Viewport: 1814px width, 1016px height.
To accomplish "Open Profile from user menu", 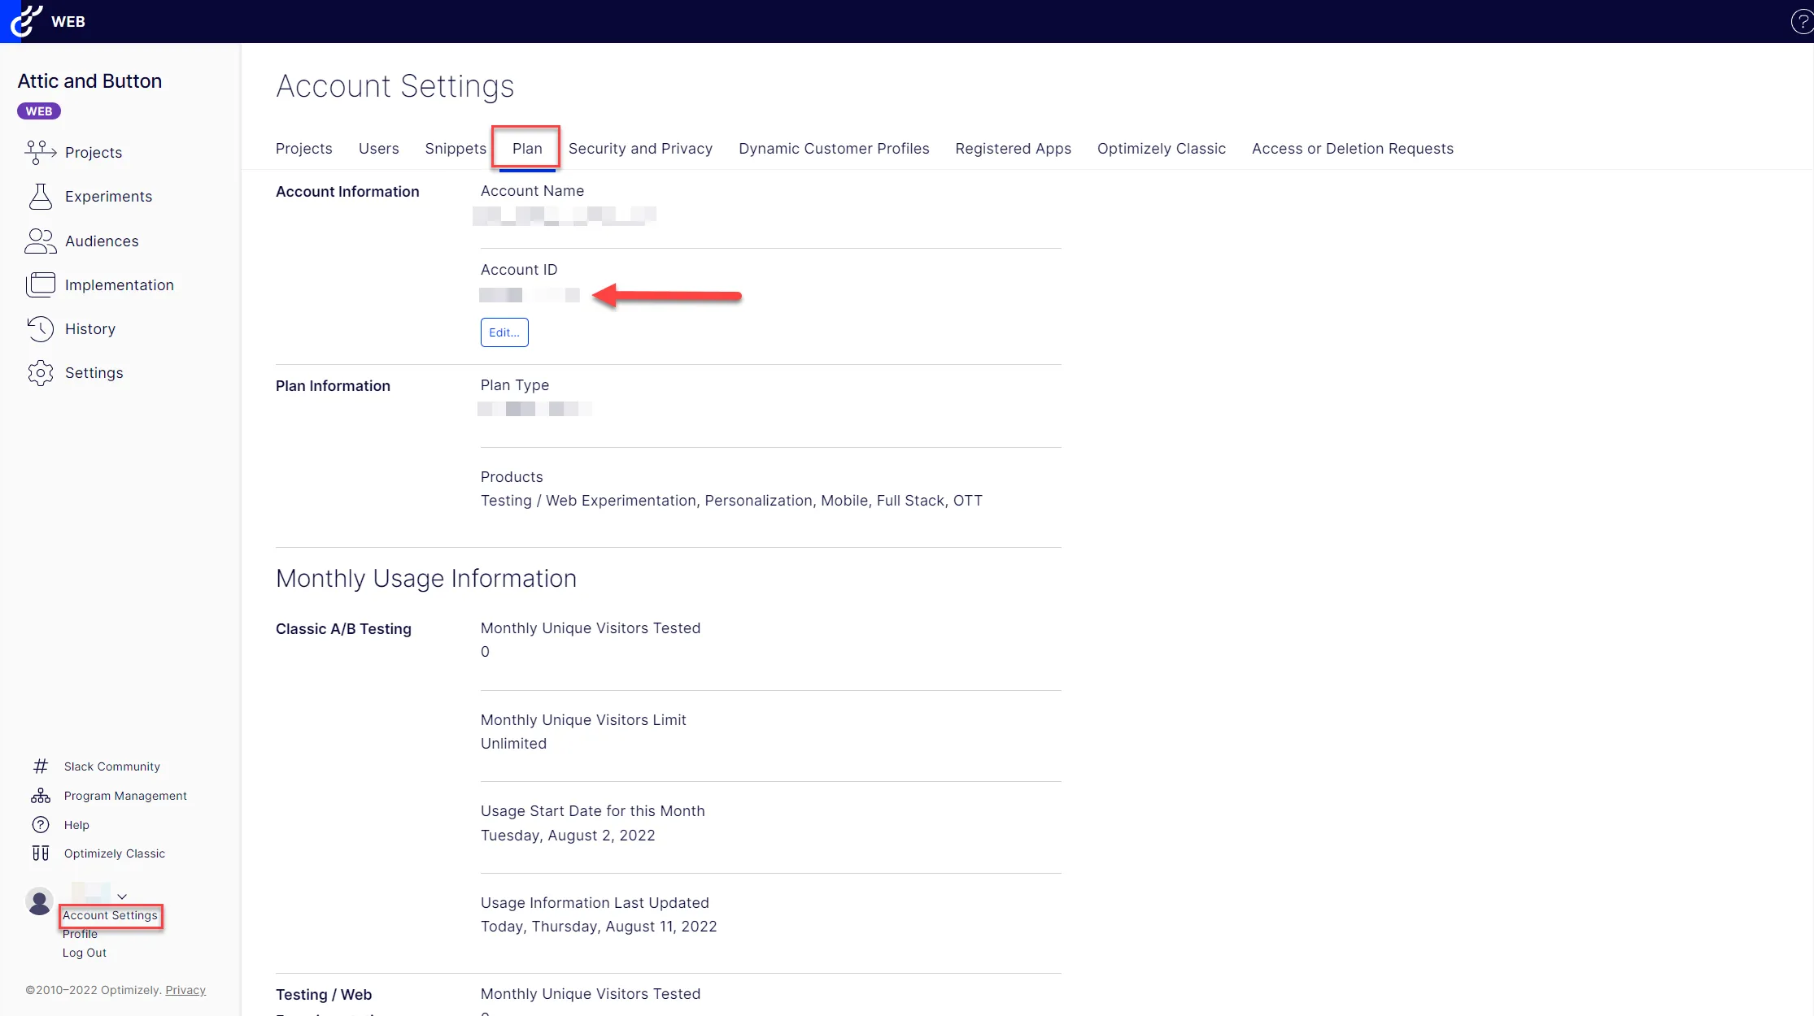I will [80, 934].
